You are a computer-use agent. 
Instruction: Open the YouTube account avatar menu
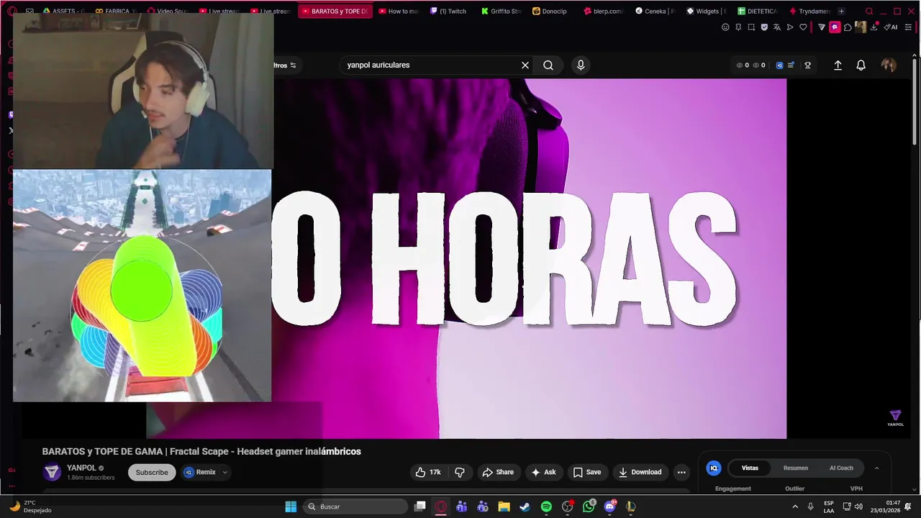[x=889, y=65]
